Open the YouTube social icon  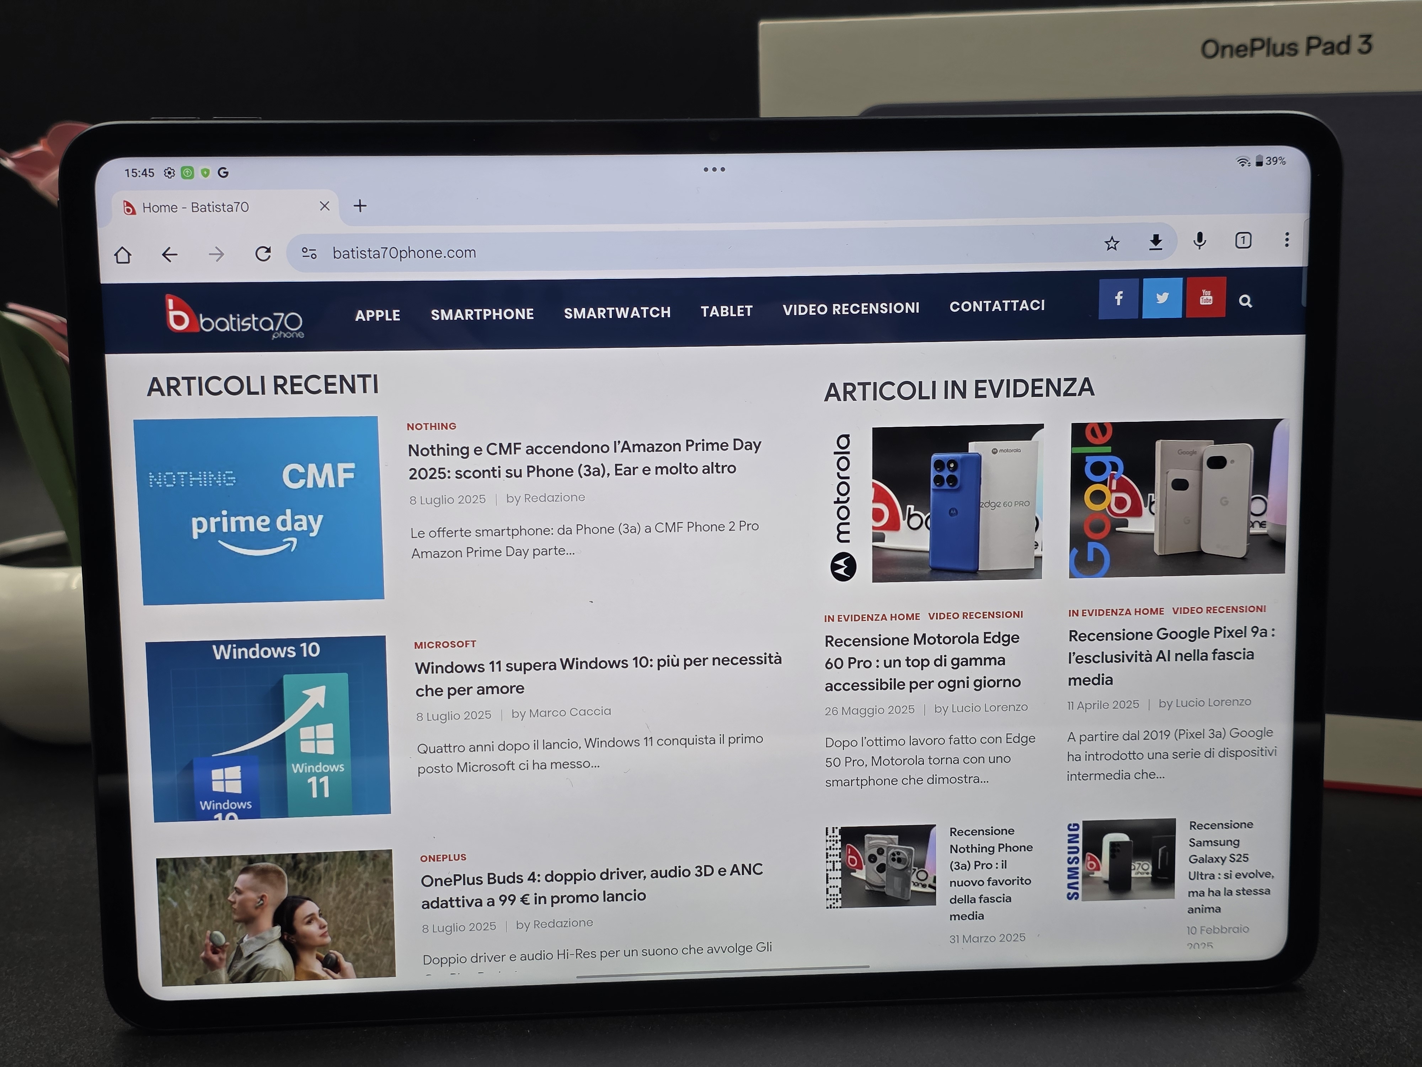[1206, 297]
